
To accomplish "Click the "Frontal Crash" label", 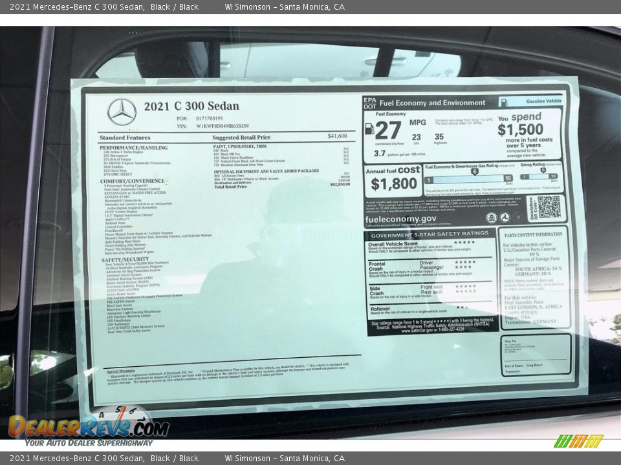I will pyautogui.click(x=376, y=266).
